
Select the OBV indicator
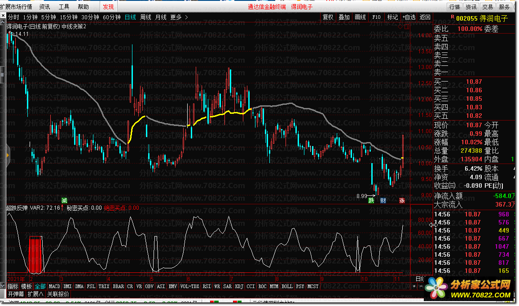[x=149, y=286]
